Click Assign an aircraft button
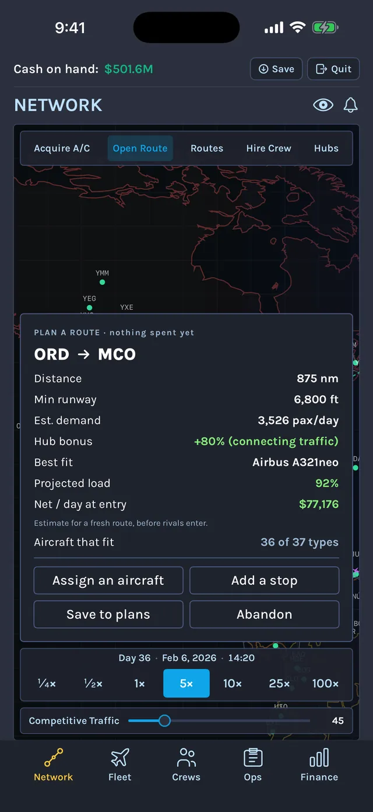The image size is (373, 812). point(108,580)
